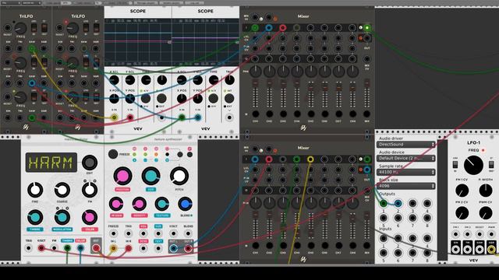
Task: Flip the UNI/BI switch on LFO-1
Action: (455, 165)
